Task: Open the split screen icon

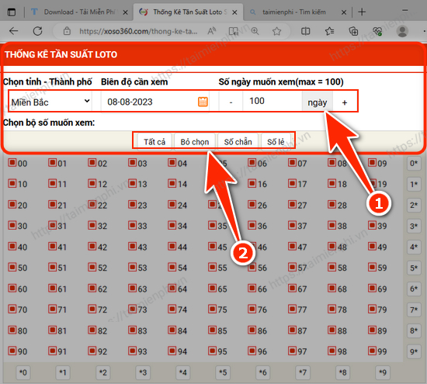Action: pos(305,31)
